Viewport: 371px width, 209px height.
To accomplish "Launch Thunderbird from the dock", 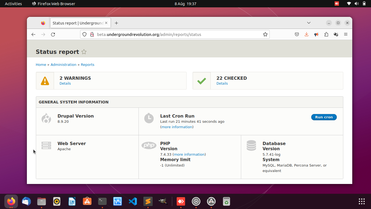I will (x=26, y=201).
